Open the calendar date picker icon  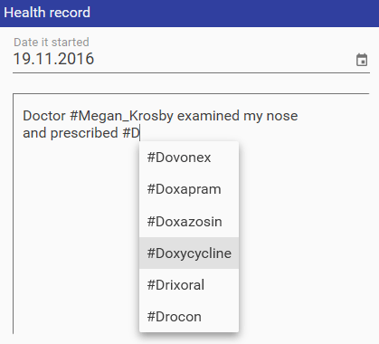362,60
